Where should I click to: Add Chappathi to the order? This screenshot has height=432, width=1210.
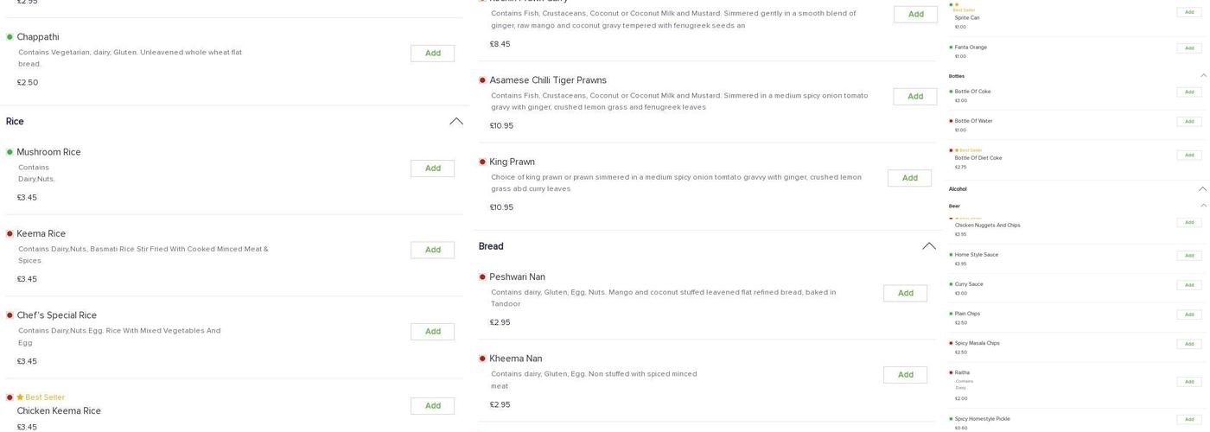point(432,54)
